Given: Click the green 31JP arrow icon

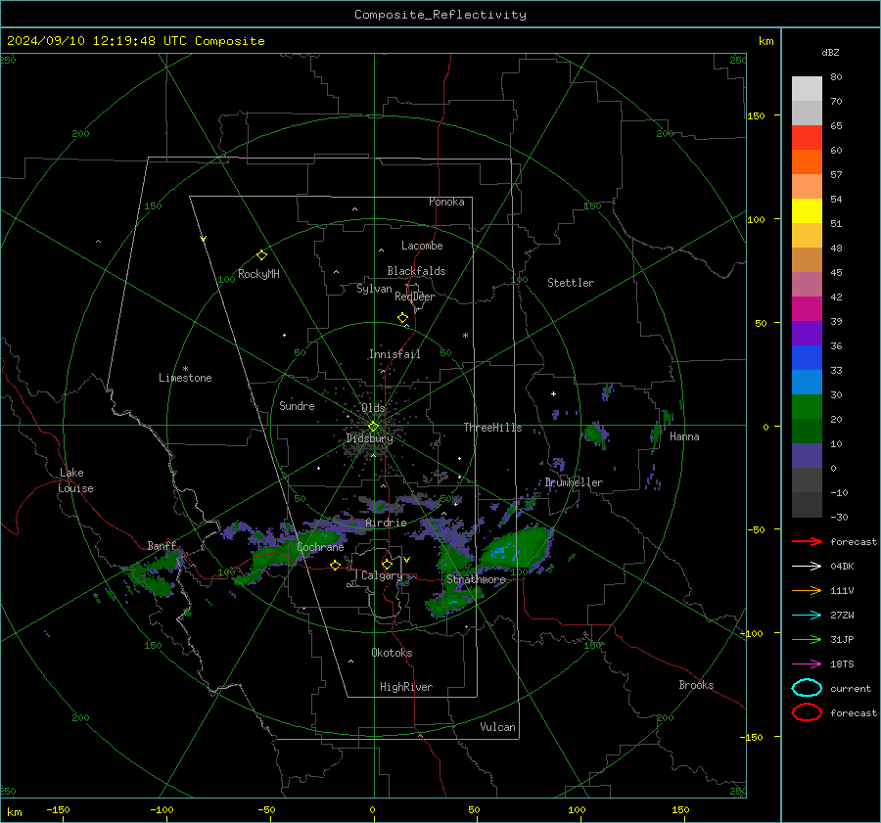Looking at the screenshot, I should pyautogui.click(x=807, y=639).
